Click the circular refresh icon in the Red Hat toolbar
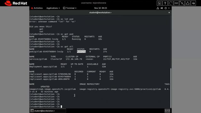Viewport: 201px width, 113px height. pyautogui.click(x=171, y=3)
